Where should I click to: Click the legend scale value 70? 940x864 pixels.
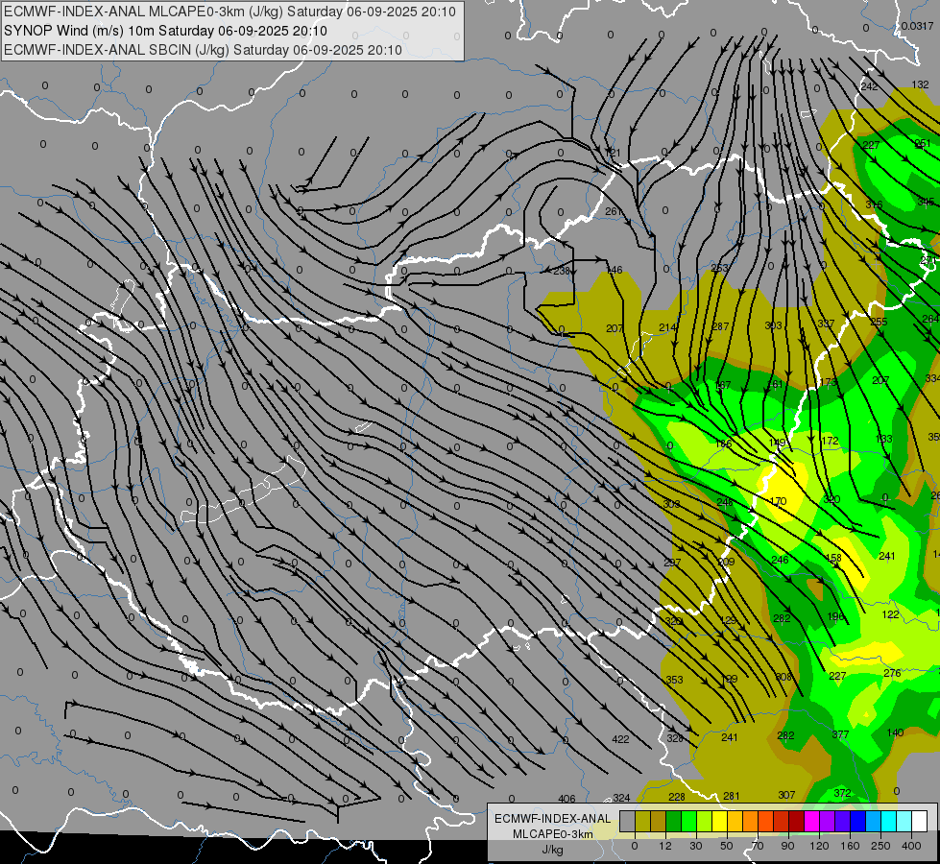(758, 846)
